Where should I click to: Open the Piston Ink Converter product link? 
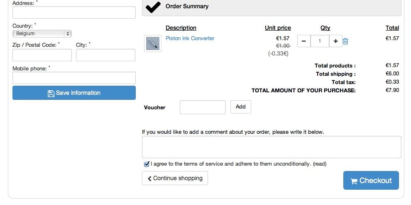(190, 38)
